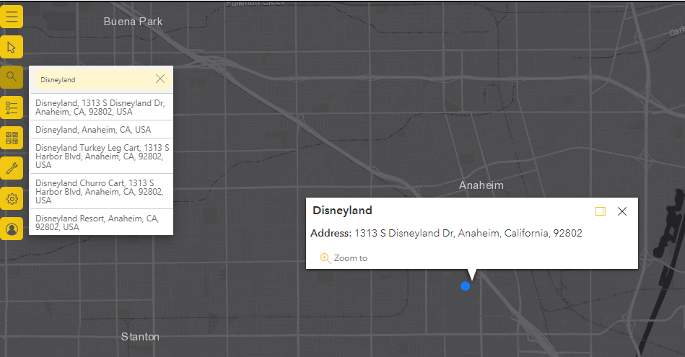The image size is (685, 357).
Task: Pick Disneyland Resort, Anaheim suggestion
Action: [101, 223]
